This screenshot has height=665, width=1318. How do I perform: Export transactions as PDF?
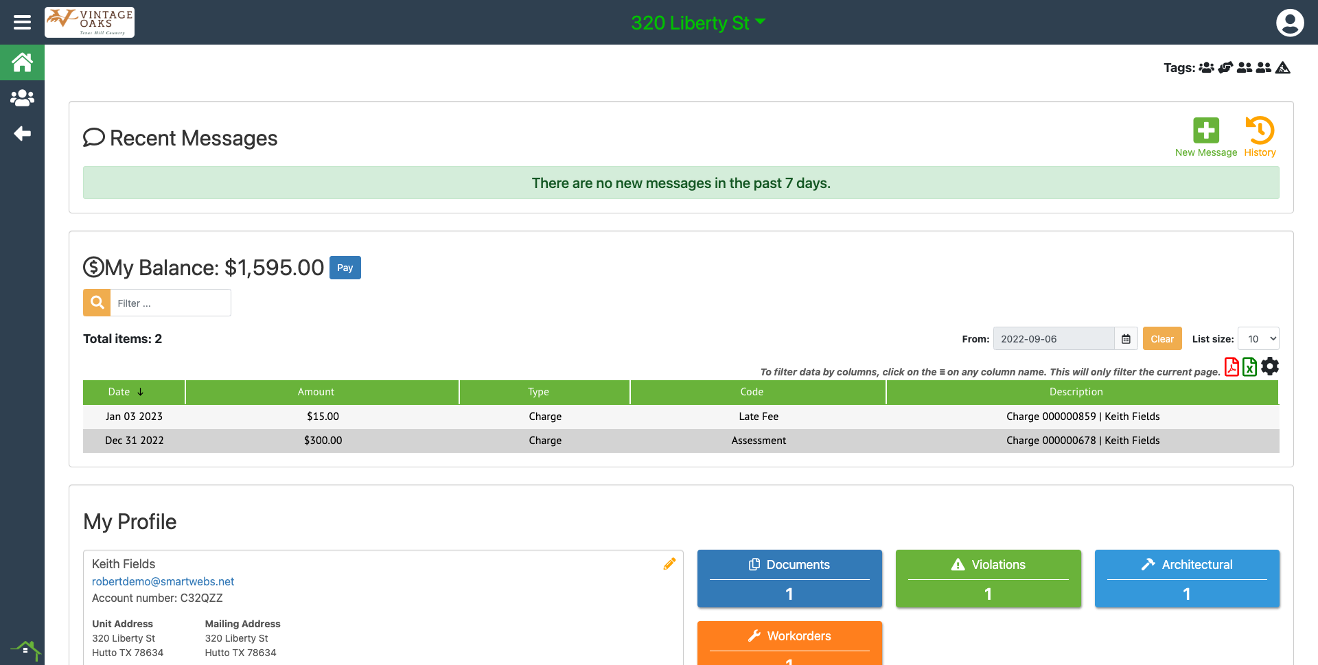point(1232,367)
